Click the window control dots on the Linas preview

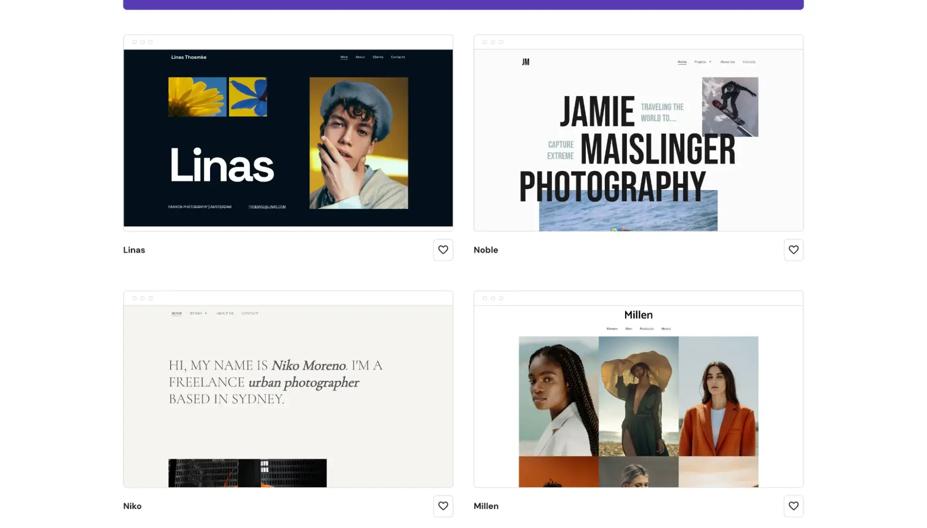(142, 41)
